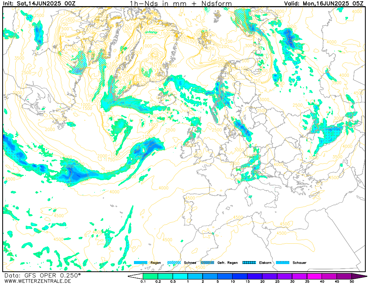Click the 40–45 color scale segment
The width and height of the screenshot is (368, 284).
point(330,276)
